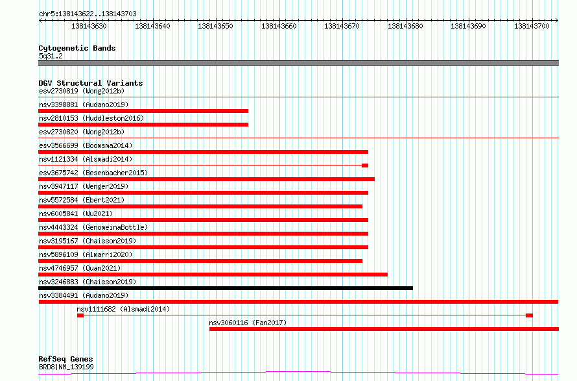Screen dimensions: 577x381
Task: Click the BRD8 magenta gene line
Action: click(x=298, y=373)
